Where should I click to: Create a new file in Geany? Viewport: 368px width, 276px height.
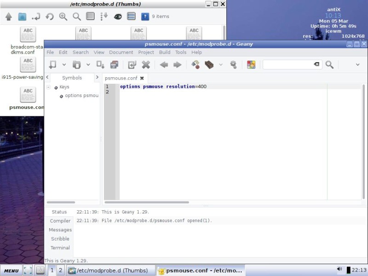pos(52,64)
